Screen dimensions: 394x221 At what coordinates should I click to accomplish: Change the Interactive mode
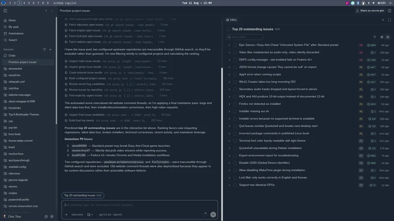(x=77, y=215)
